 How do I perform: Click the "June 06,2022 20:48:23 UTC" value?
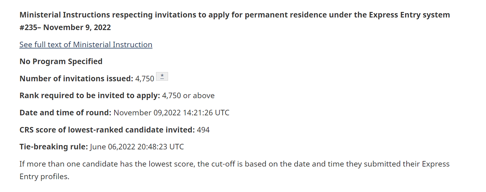[x=137, y=147]
